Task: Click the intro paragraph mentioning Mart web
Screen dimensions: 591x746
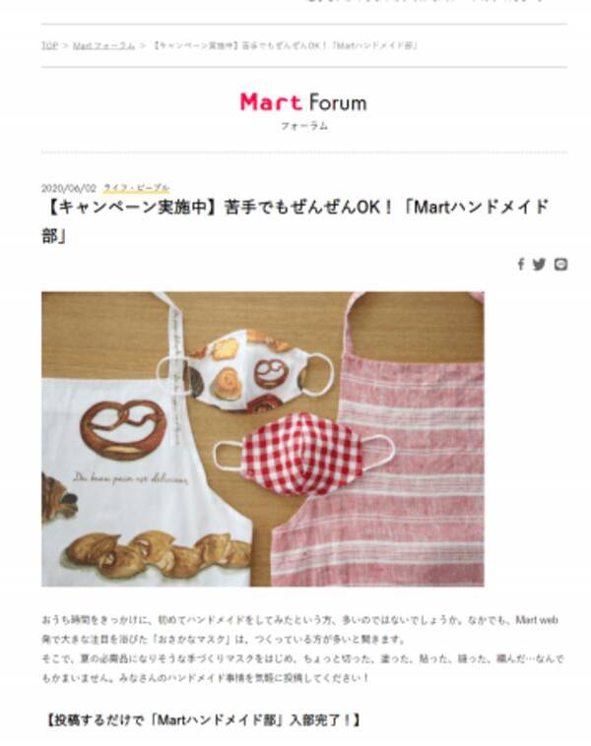Action: (302, 649)
